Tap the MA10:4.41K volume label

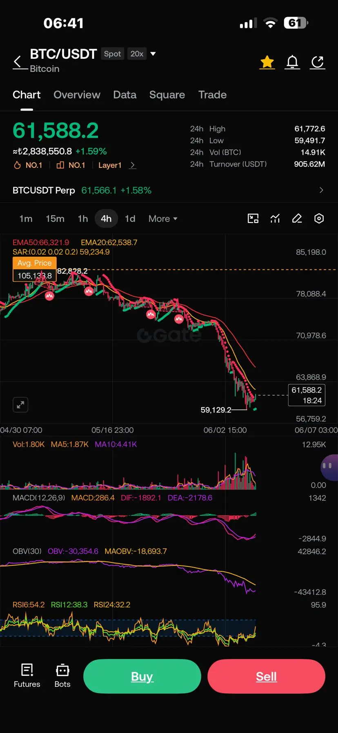(x=116, y=444)
